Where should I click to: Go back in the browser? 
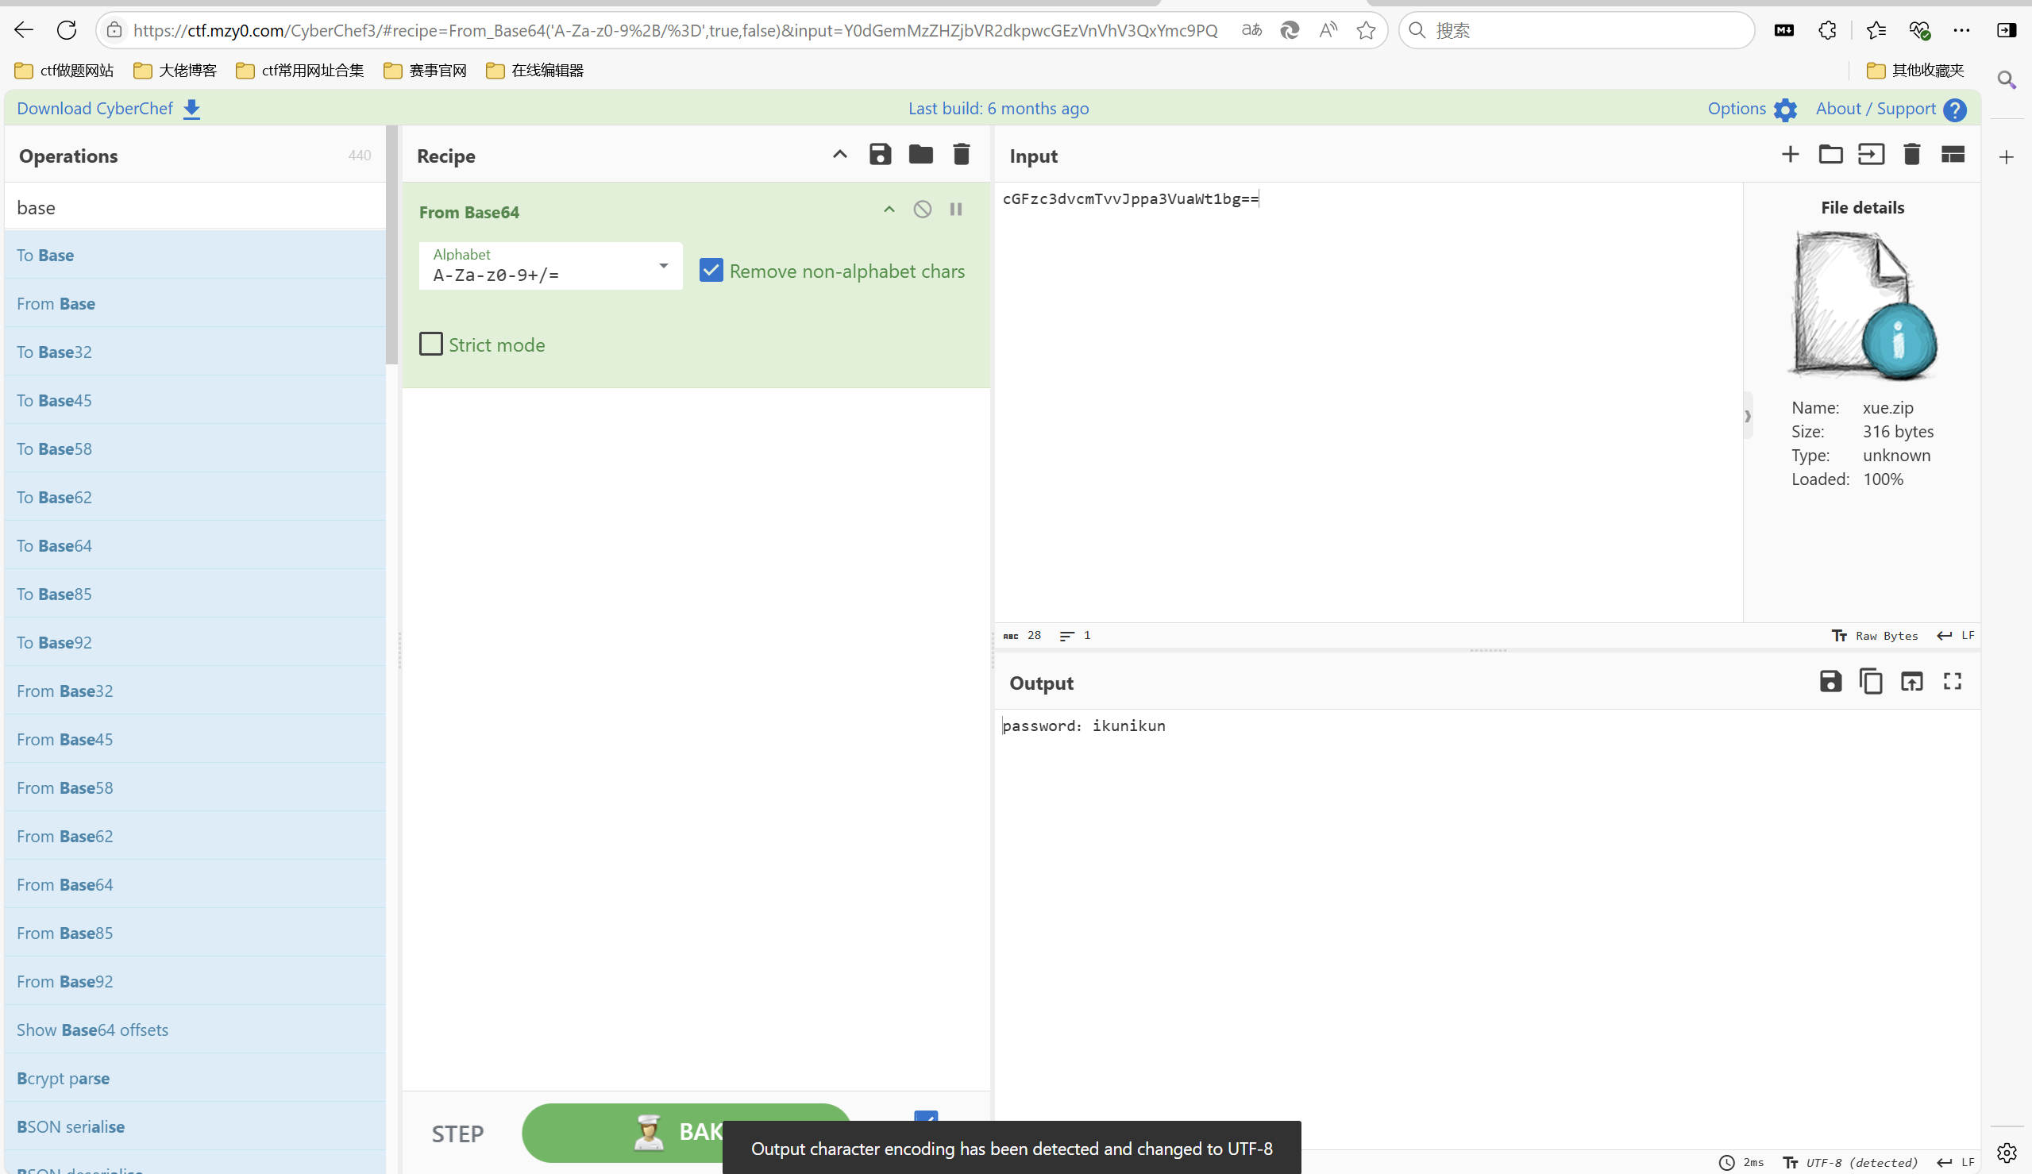tap(23, 30)
